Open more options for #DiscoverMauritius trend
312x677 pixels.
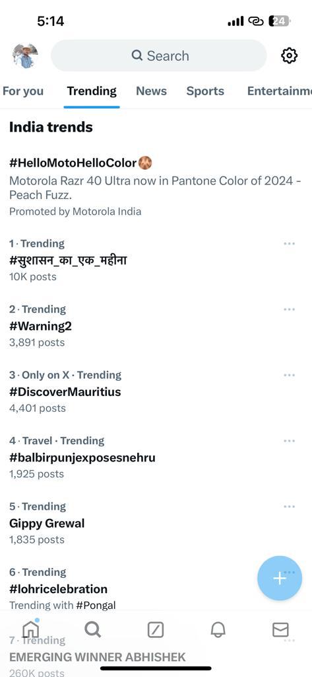289,376
